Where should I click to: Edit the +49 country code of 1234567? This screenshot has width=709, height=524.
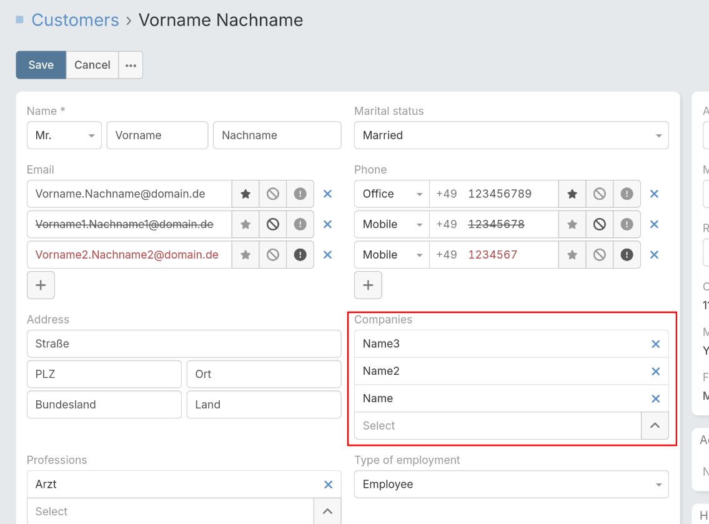pyautogui.click(x=447, y=255)
